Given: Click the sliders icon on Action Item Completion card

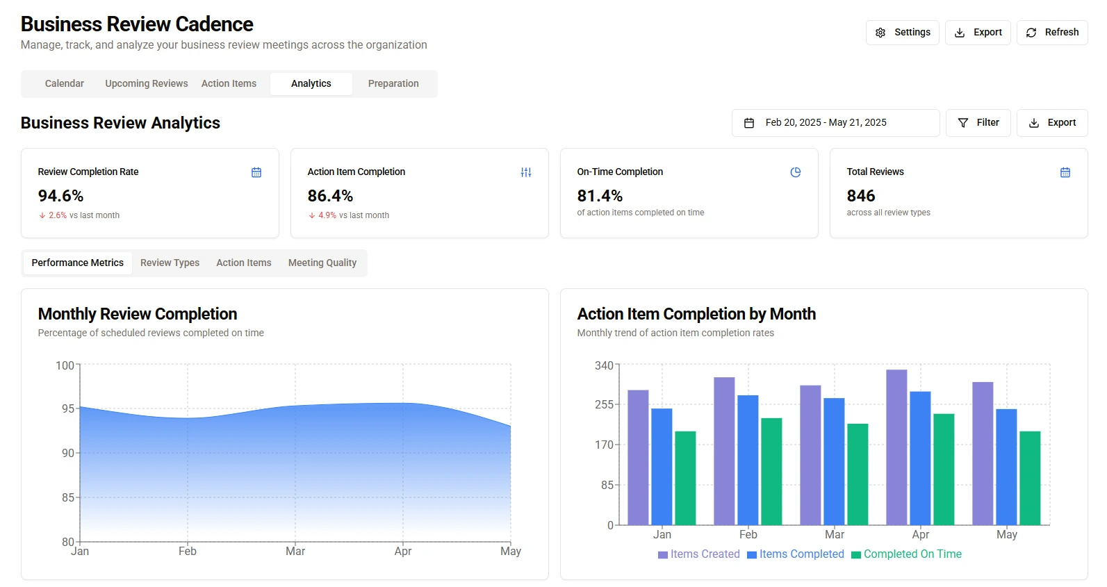Looking at the screenshot, I should [526, 172].
